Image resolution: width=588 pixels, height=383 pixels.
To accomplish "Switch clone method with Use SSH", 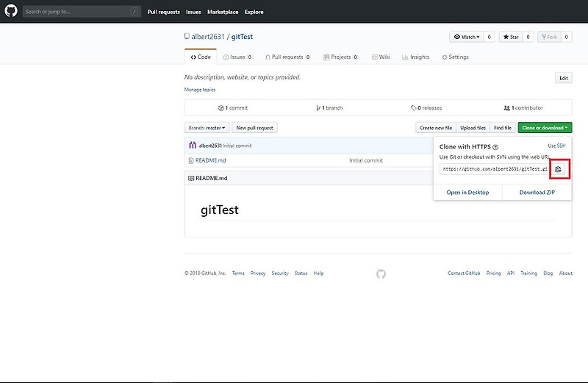I will [x=556, y=146].
